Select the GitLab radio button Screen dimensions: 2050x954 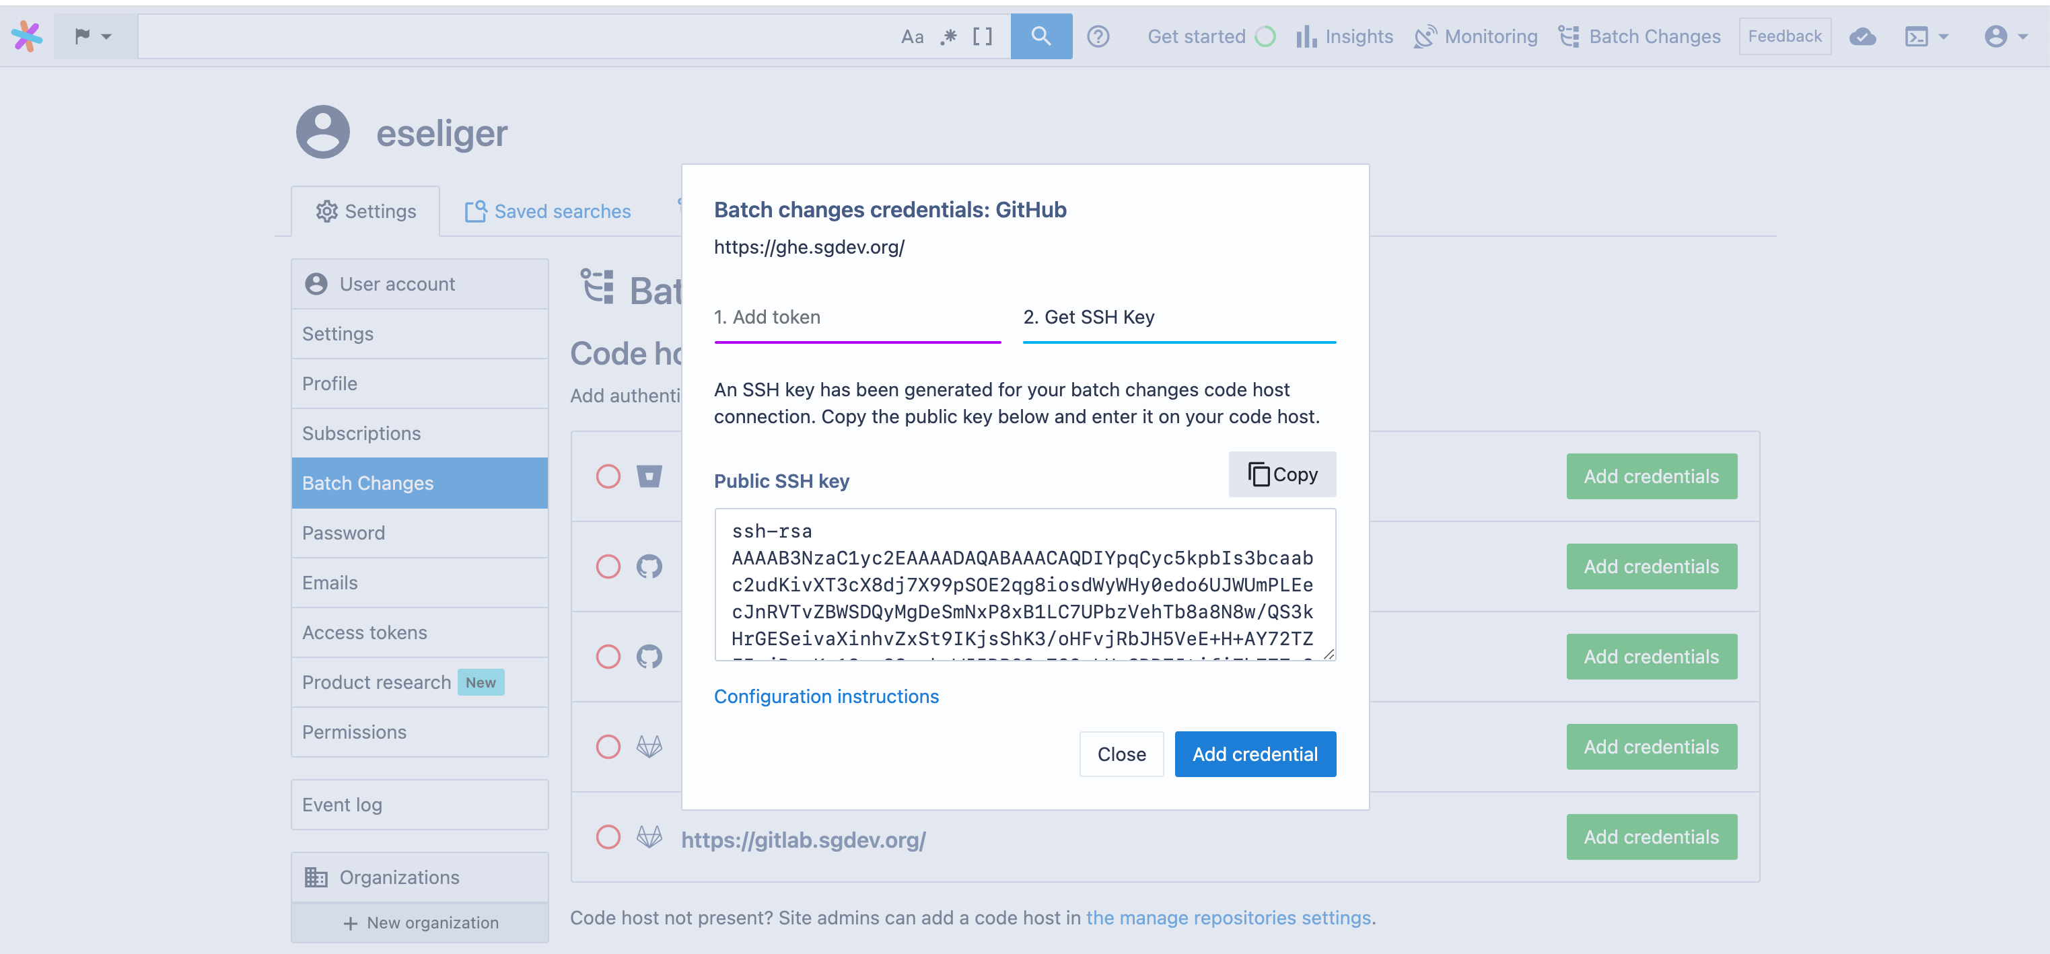click(x=606, y=838)
